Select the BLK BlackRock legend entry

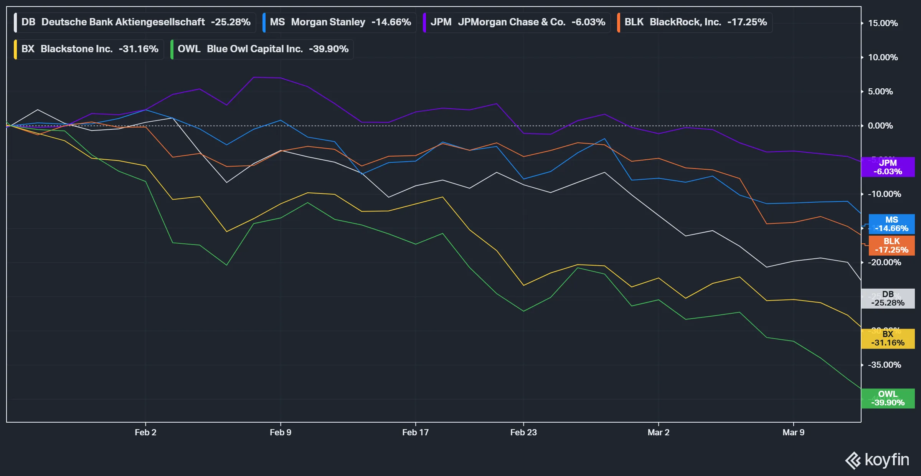695,22
